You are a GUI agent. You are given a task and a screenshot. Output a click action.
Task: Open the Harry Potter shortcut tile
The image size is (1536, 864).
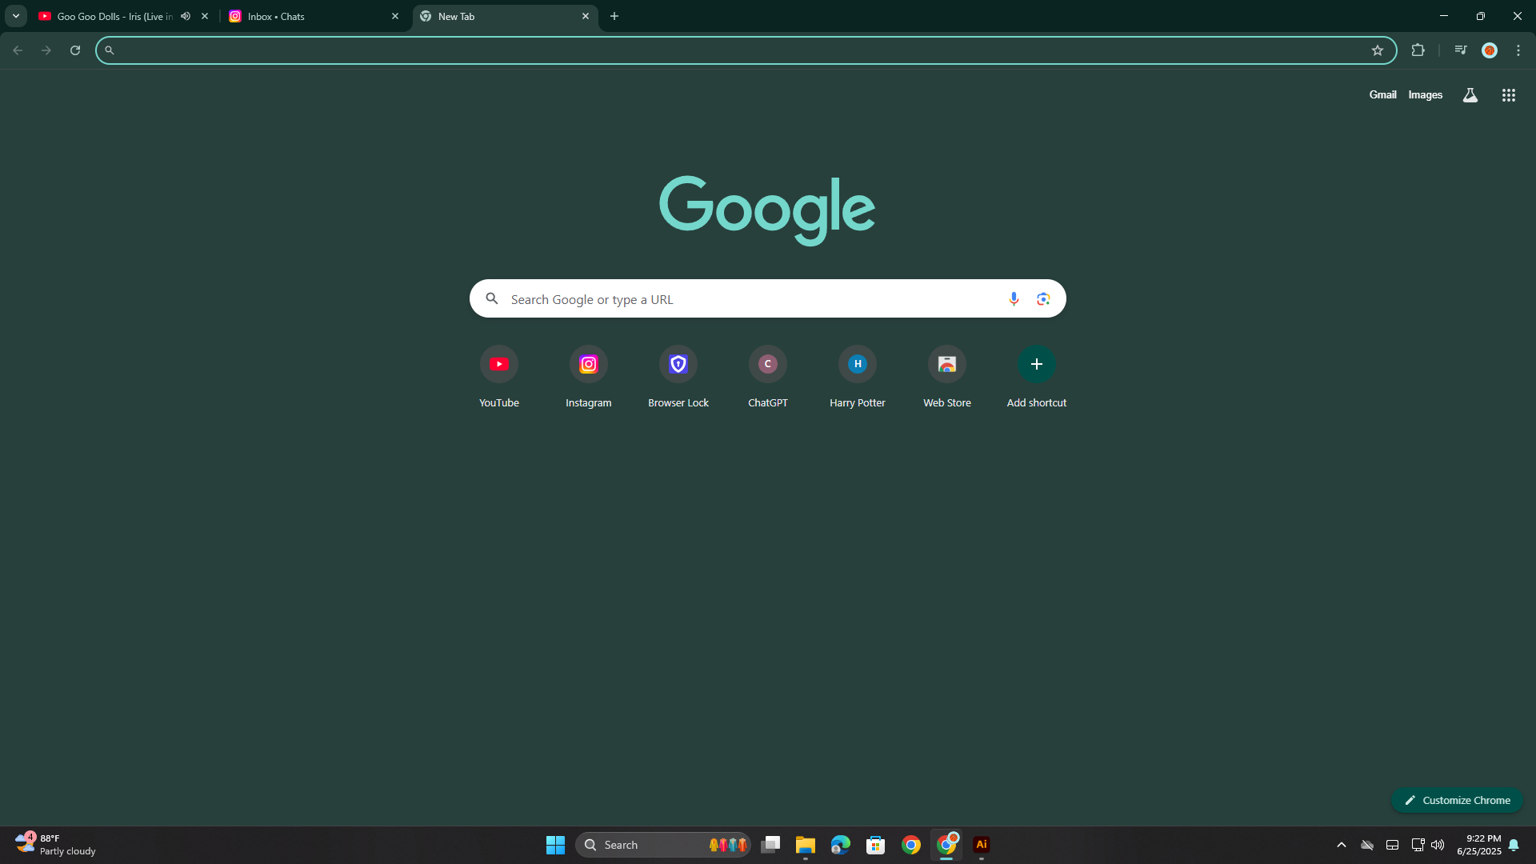858,377
